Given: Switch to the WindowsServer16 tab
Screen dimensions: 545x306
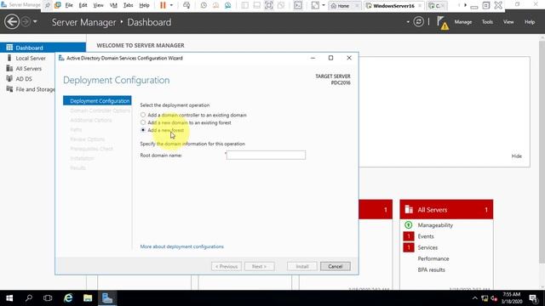Looking at the screenshot, I should [x=393, y=6].
